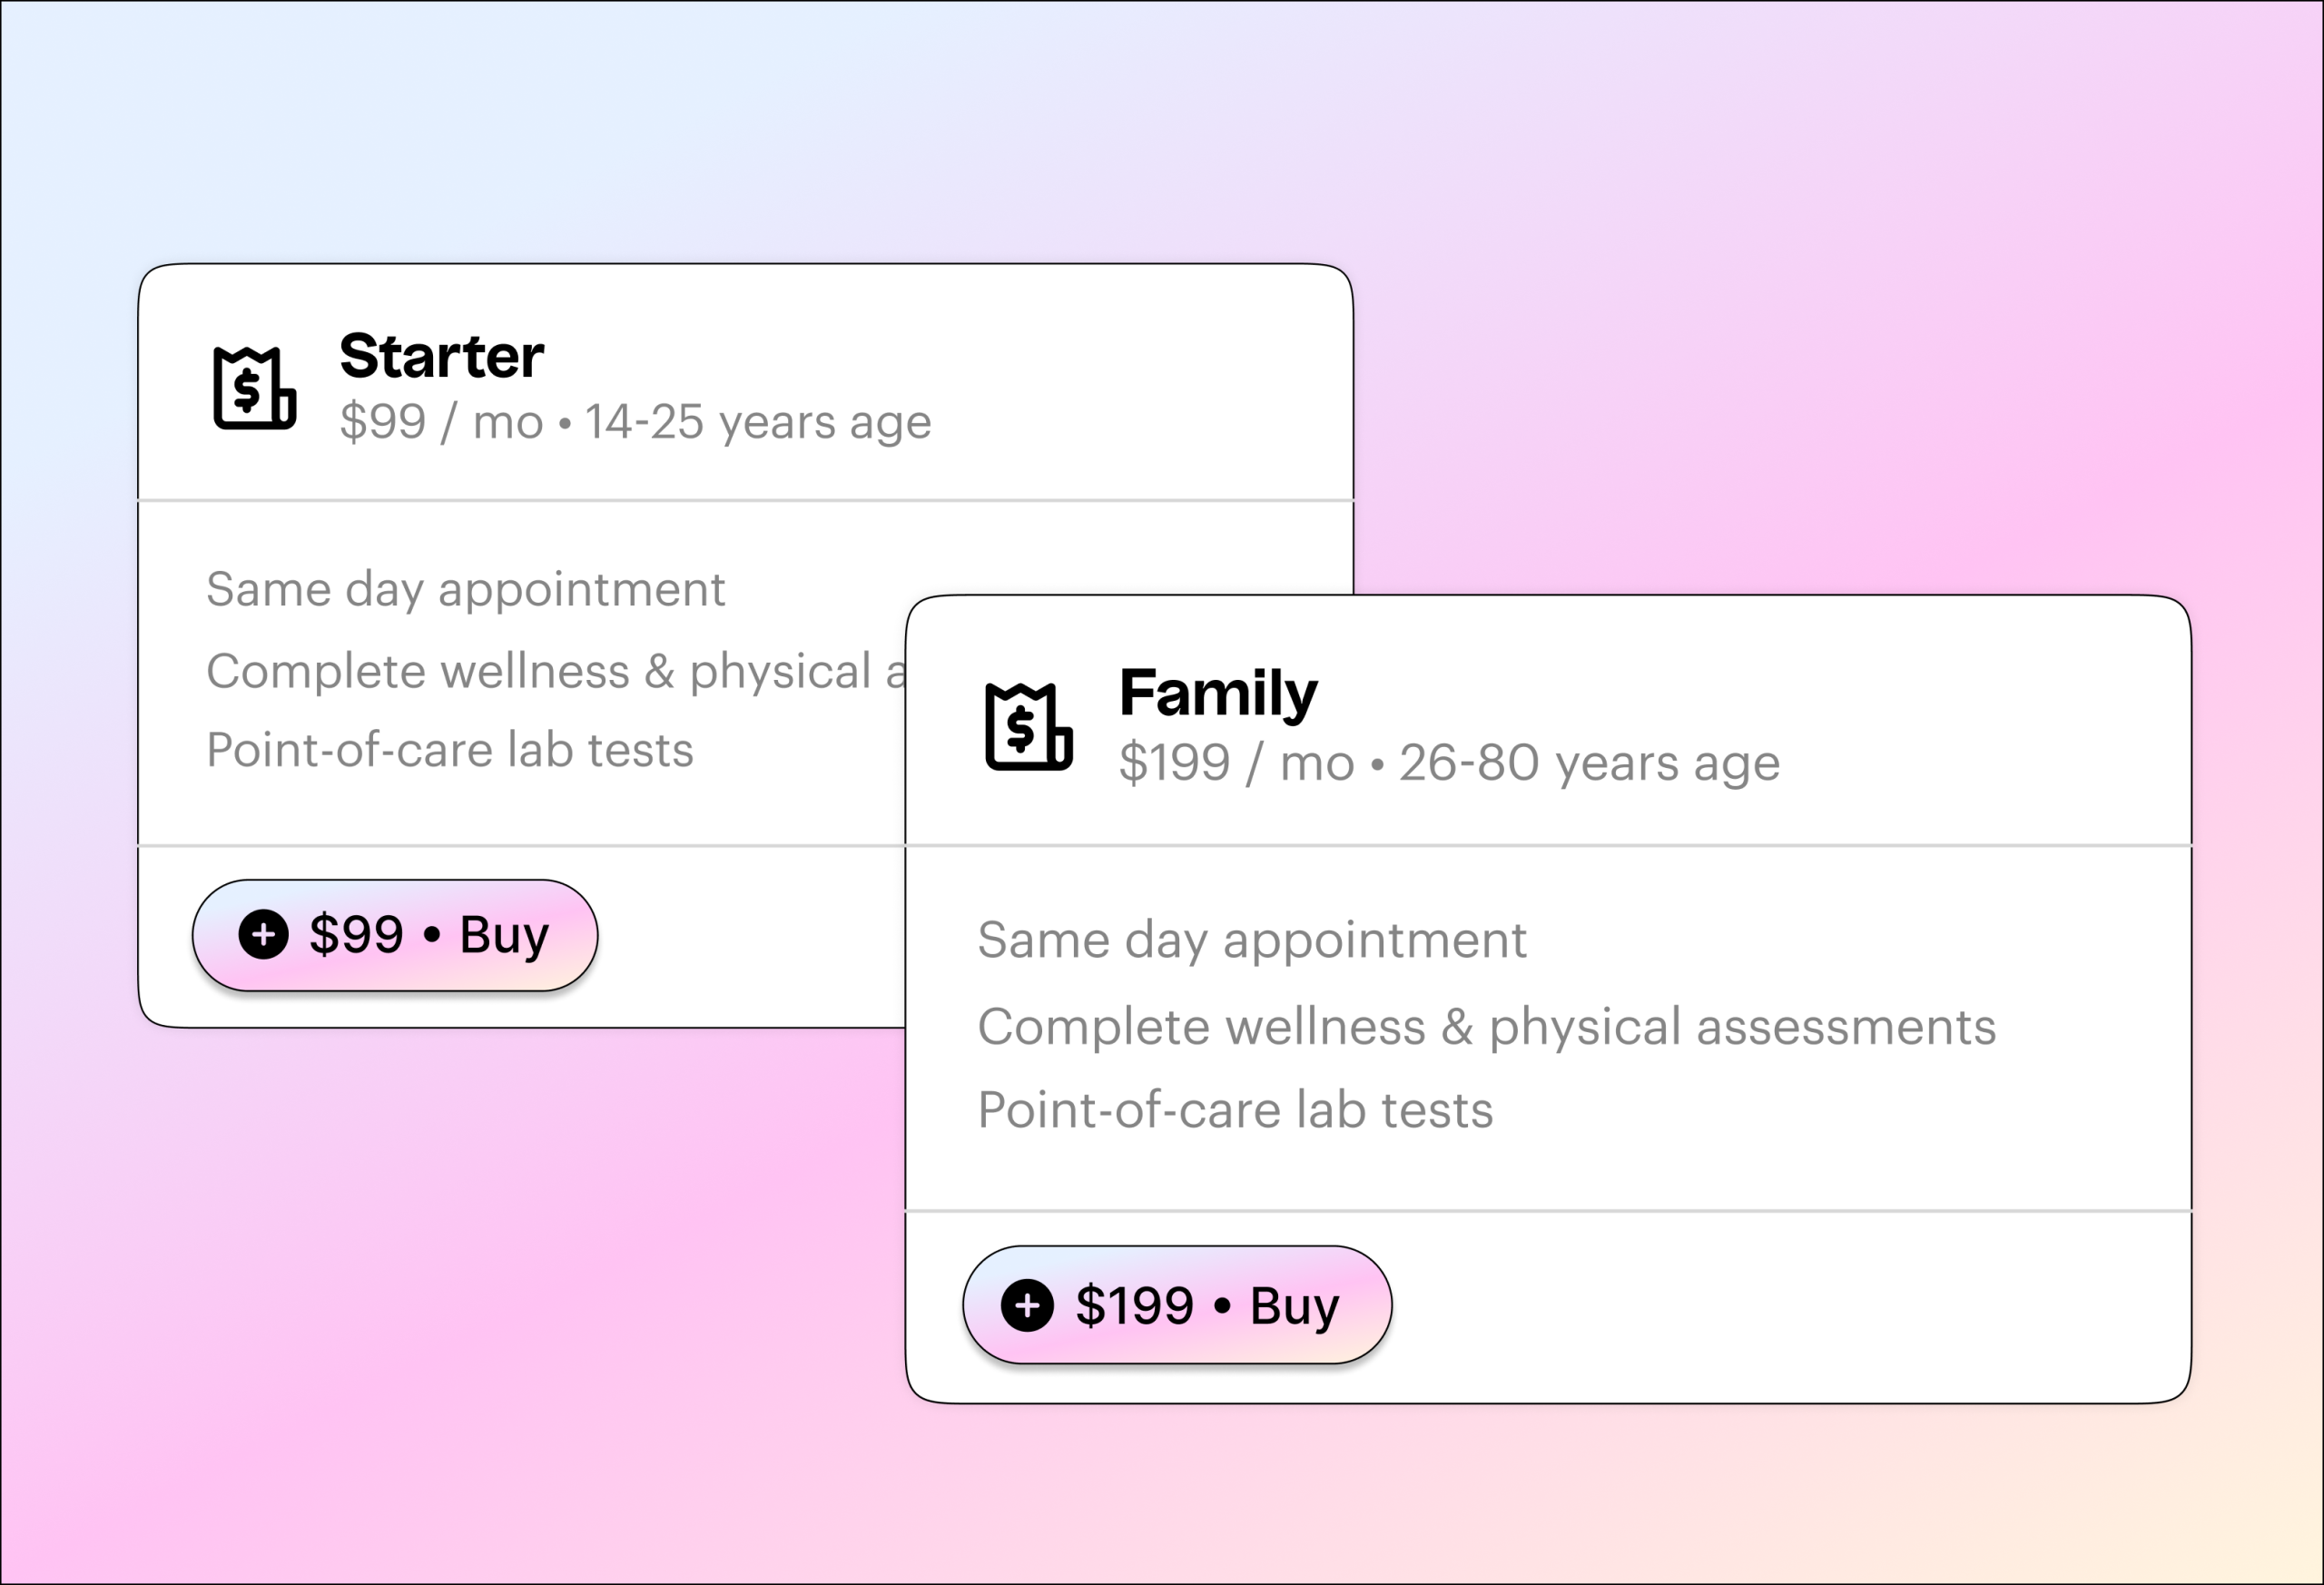Image resolution: width=2324 pixels, height=1585 pixels.
Task: Click the plus icon in $199 Buy button
Action: pos(1027,1305)
